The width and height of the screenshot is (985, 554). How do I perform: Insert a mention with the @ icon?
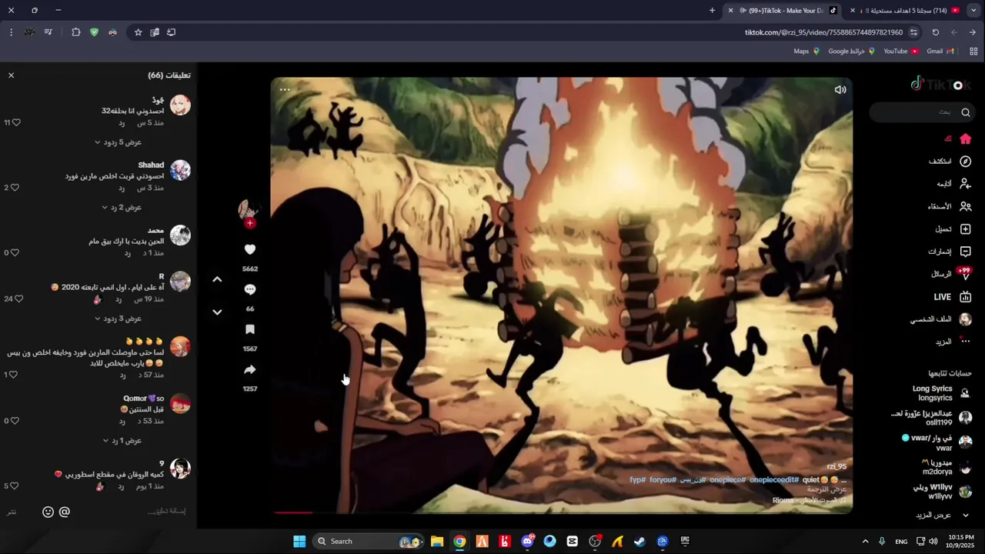(65, 512)
